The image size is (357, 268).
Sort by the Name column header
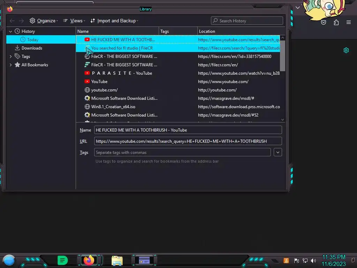click(117, 31)
